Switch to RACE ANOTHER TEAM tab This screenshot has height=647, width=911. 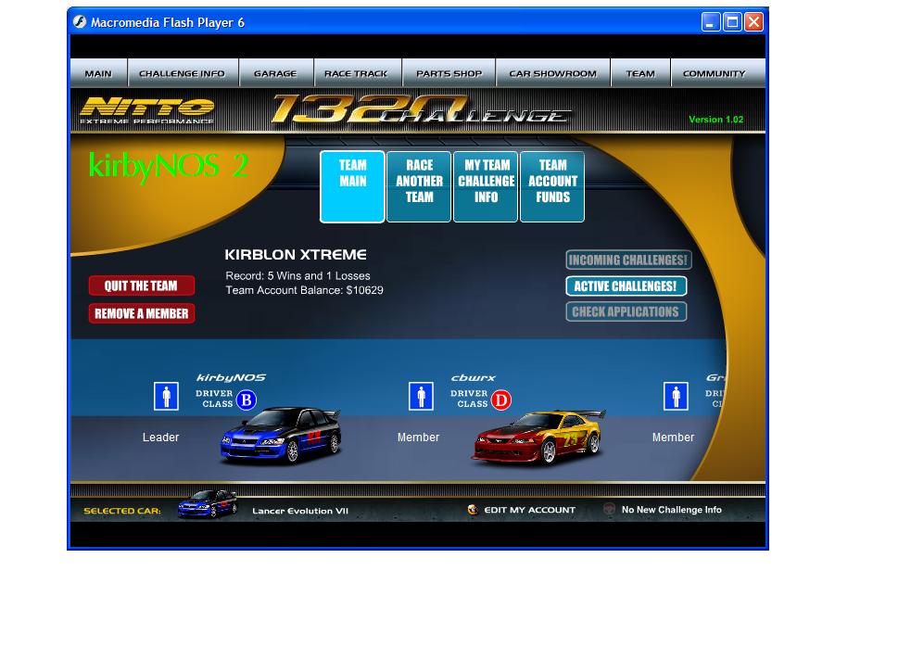coord(419,186)
